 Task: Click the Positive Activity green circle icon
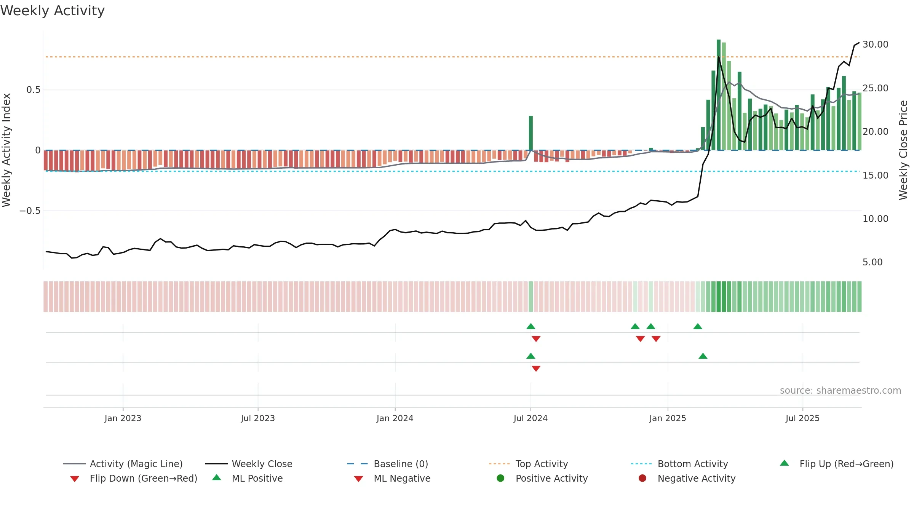[501, 478]
